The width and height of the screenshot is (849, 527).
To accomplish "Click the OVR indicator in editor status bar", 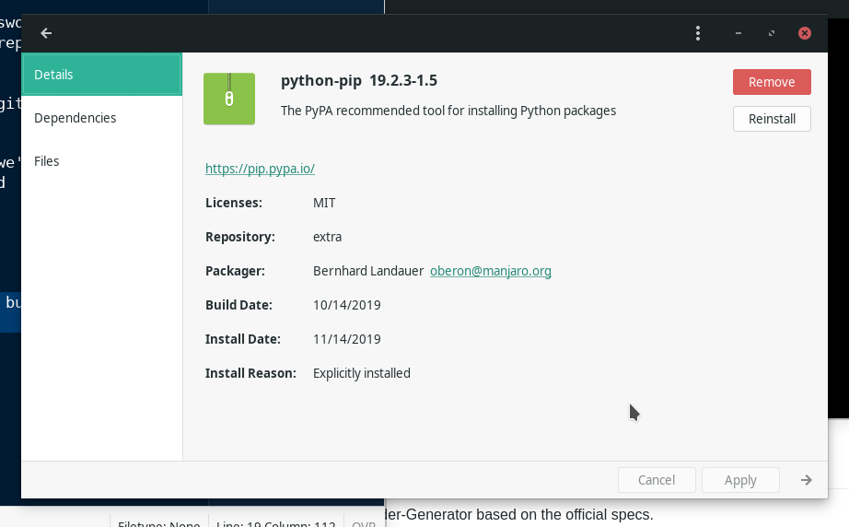I will (x=364, y=523).
